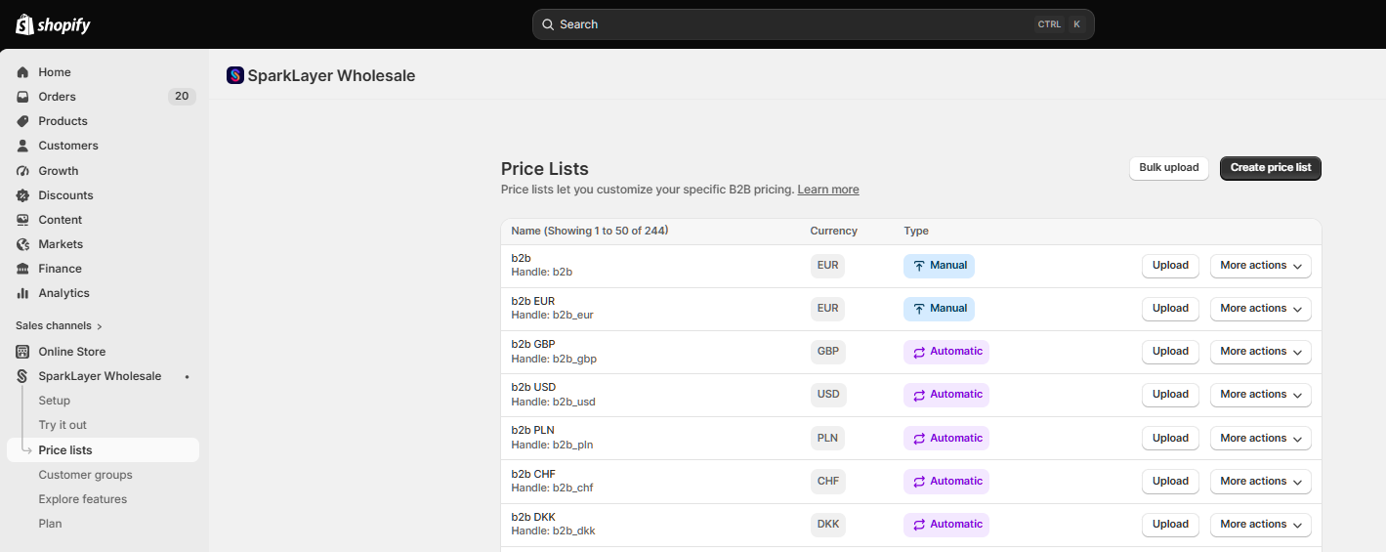Go to the Plan page
This screenshot has height=552, width=1386.
pyautogui.click(x=50, y=524)
